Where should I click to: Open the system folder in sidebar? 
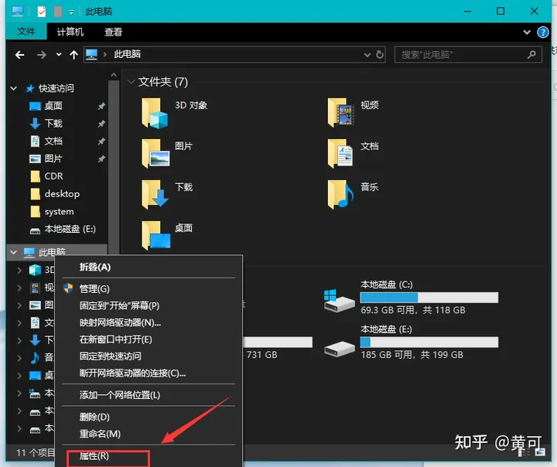(x=59, y=212)
